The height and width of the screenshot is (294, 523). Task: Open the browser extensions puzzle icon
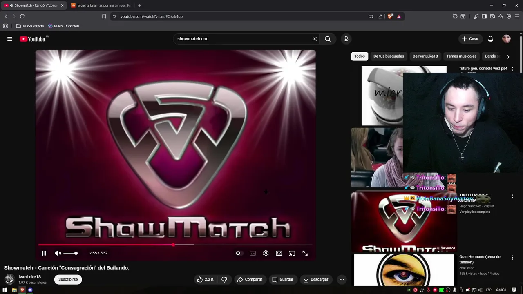pos(455,16)
